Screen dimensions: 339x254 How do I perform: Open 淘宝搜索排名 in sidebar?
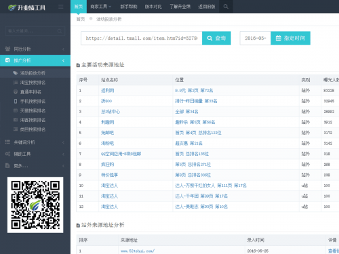(33, 83)
